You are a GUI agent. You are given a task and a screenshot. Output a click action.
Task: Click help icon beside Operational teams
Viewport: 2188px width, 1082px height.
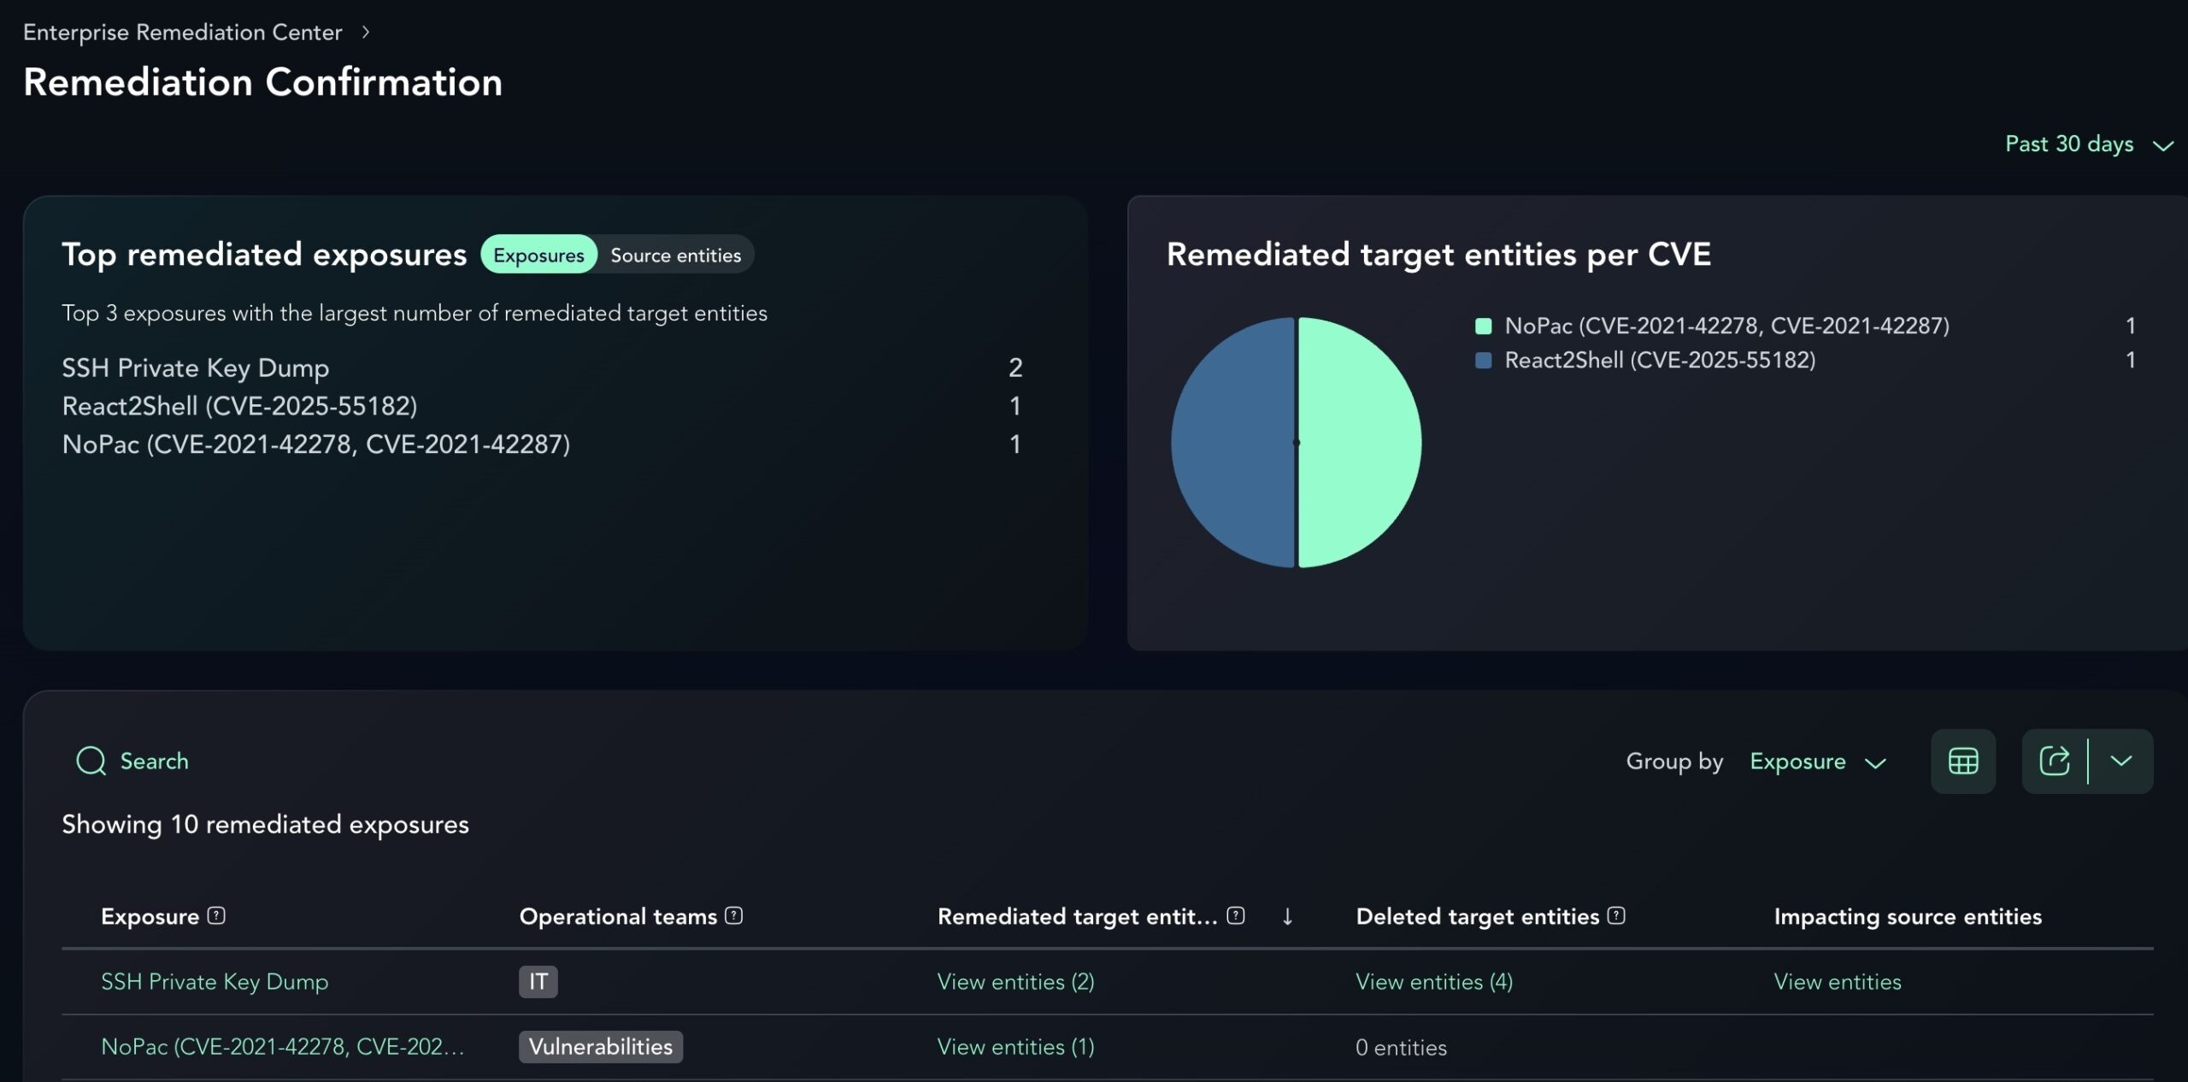pyautogui.click(x=734, y=915)
